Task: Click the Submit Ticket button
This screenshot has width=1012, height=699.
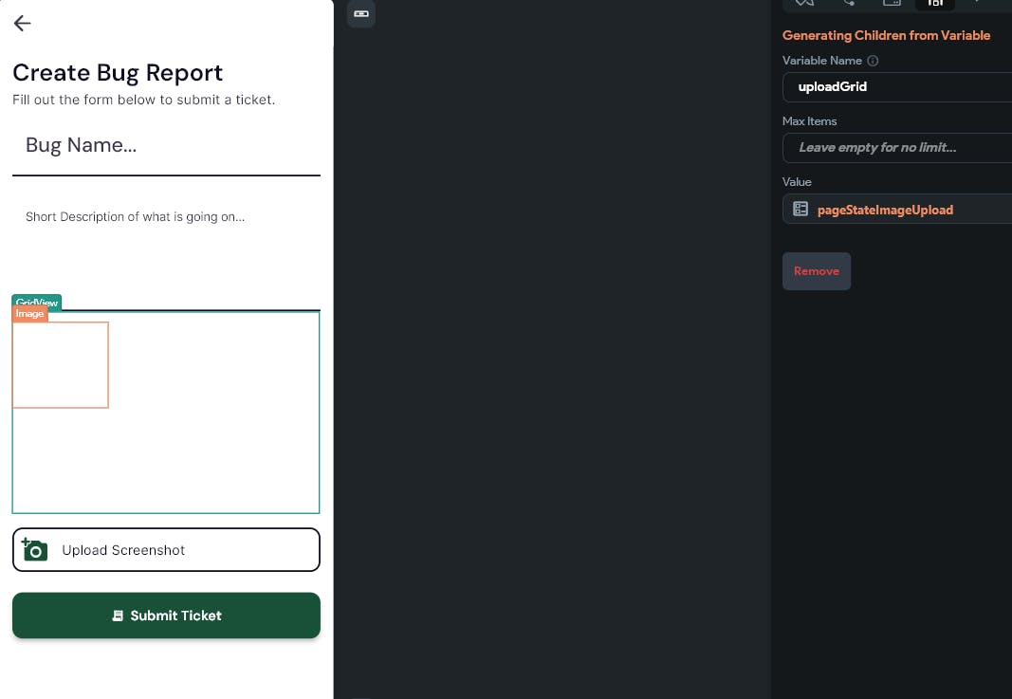Action: [x=166, y=616]
